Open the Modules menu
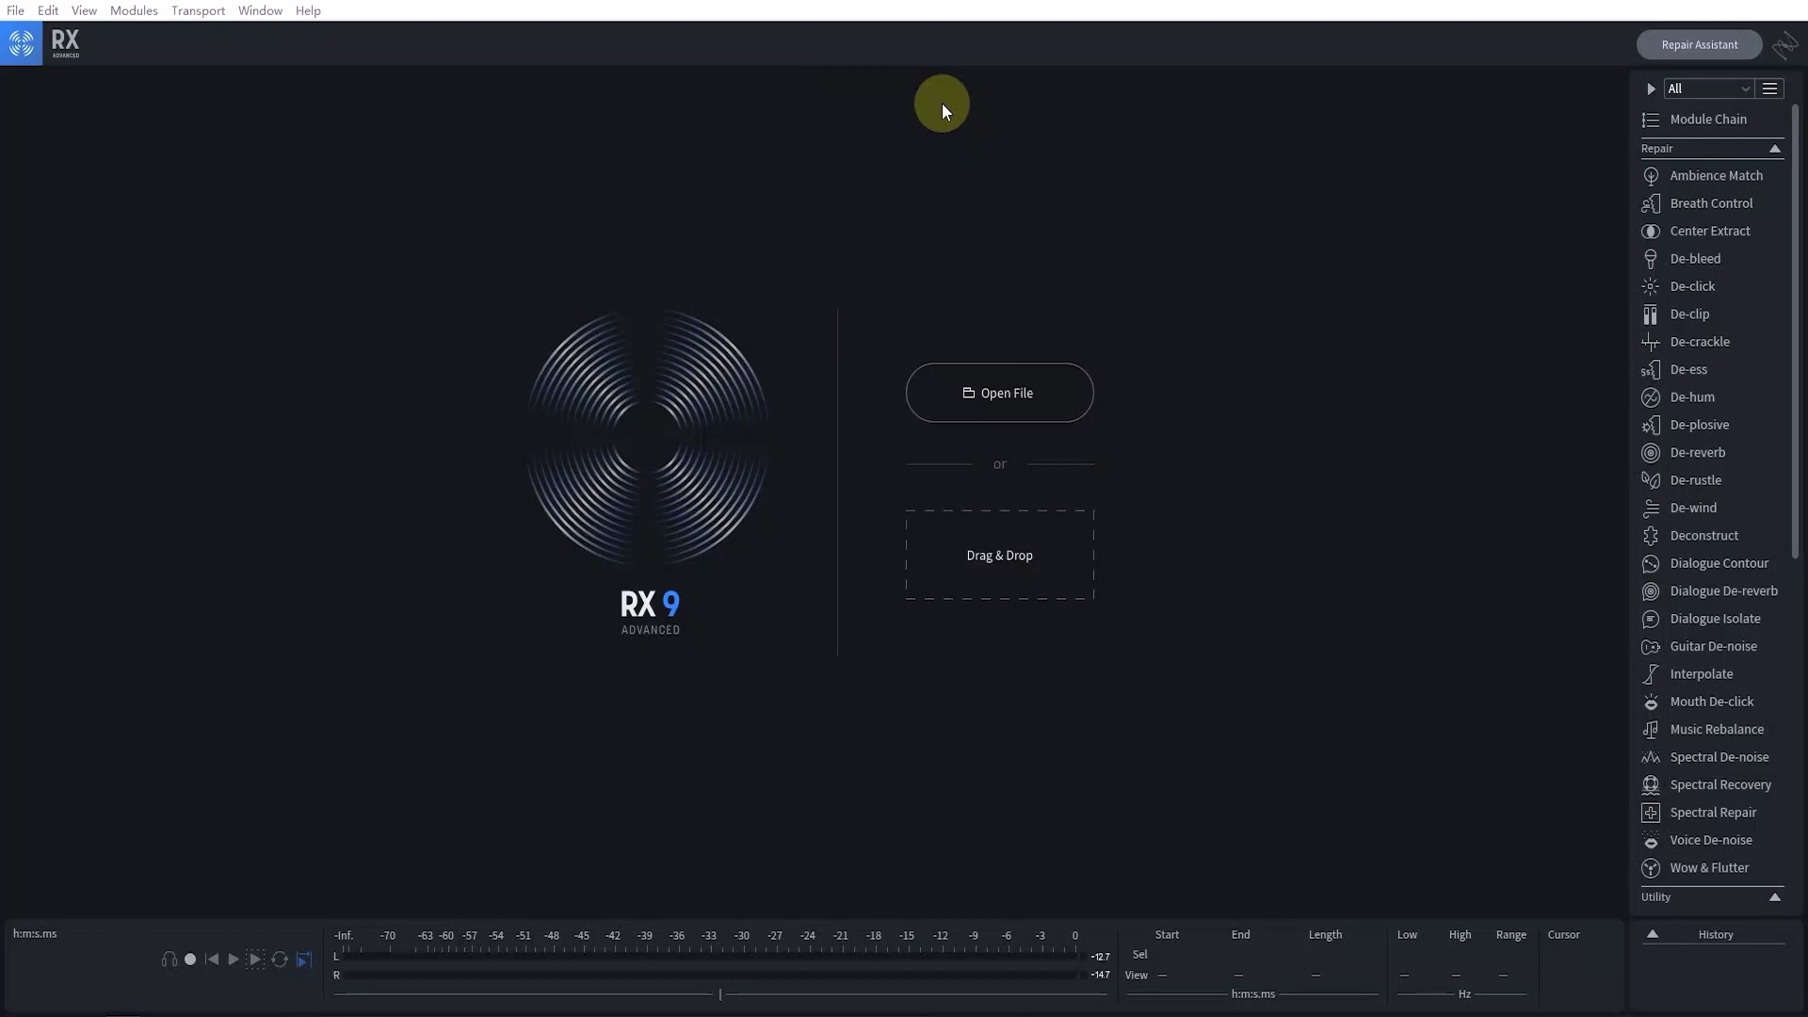 pyautogui.click(x=134, y=10)
